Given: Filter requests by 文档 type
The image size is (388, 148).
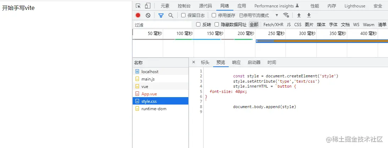Looking at the screenshot, I should pyautogui.click(x=345, y=24).
